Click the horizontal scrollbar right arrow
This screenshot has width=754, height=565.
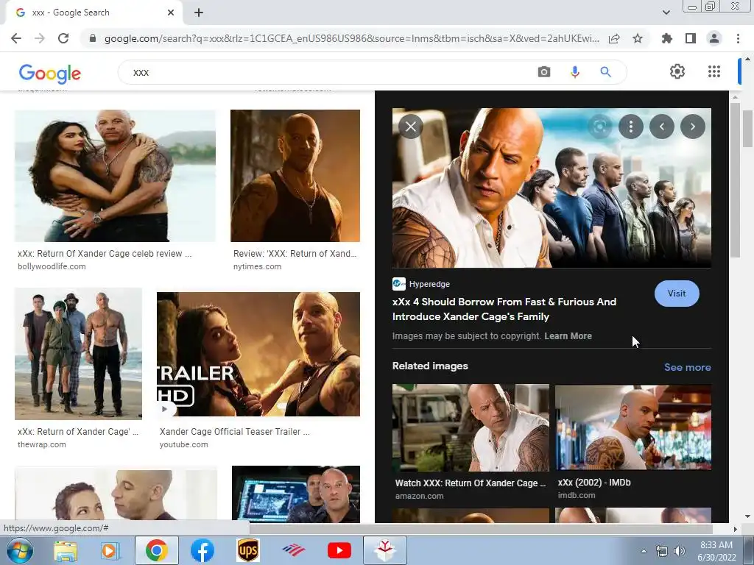[x=735, y=529]
